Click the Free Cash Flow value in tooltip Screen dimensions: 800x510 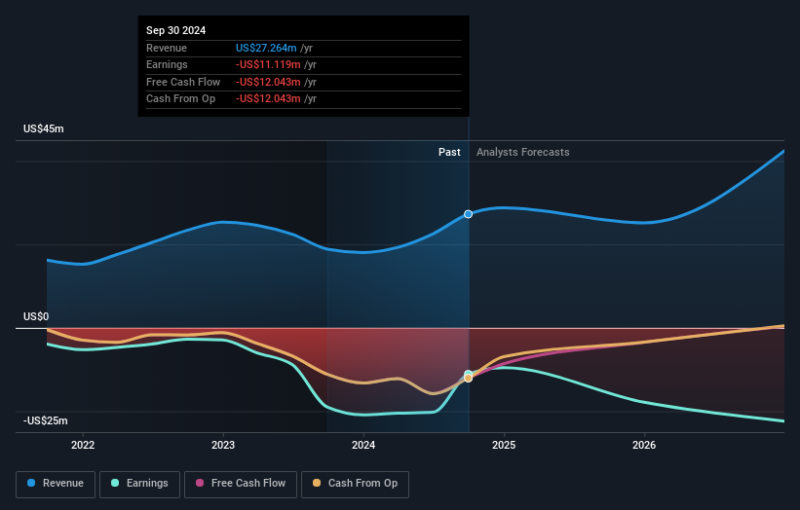(x=268, y=82)
